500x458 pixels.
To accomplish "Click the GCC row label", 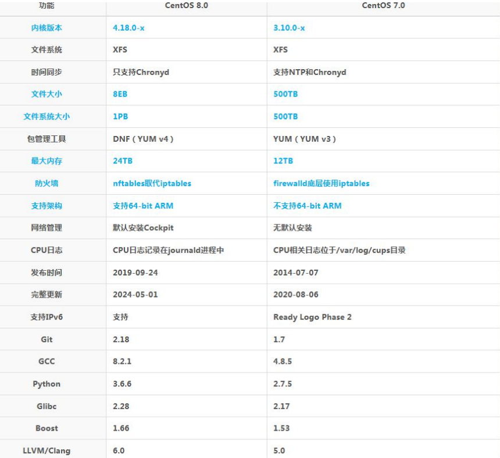I will pyautogui.click(x=47, y=361).
